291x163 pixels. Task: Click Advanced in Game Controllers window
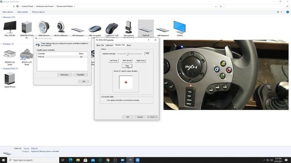(65, 75)
